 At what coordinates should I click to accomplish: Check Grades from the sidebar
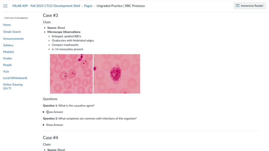pyautogui.click(x=7, y=58)
